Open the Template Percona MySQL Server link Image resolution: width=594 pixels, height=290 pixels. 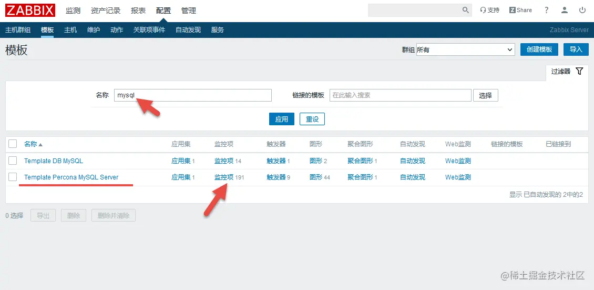71,177
